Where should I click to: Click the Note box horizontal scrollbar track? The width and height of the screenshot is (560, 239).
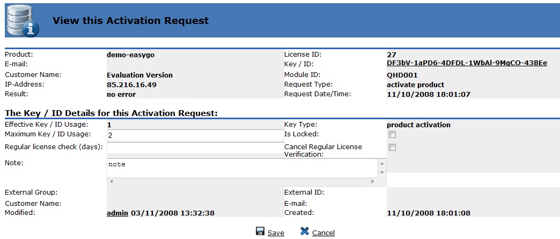pos(242,182)
